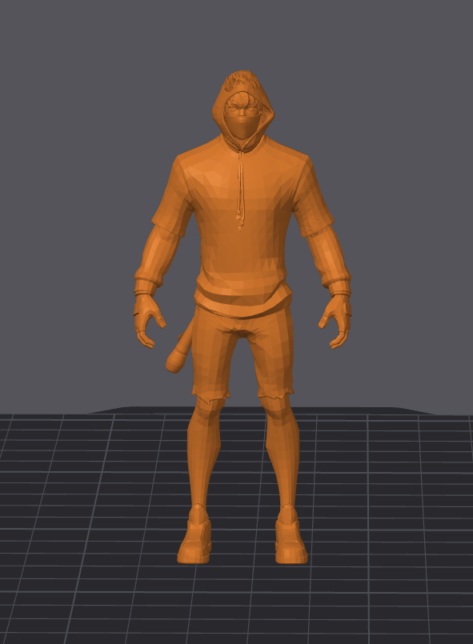Select the orange hooded character model torso
This screenshot has width=473, height=644.
click(x=243, y=222)
